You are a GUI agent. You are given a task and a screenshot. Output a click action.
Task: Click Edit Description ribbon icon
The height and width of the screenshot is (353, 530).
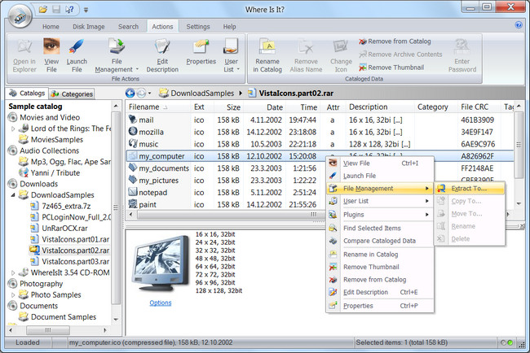pos(162,46)
